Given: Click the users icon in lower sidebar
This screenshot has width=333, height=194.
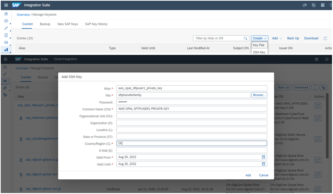Looking at the screenshot, I should tap(5, 88).
